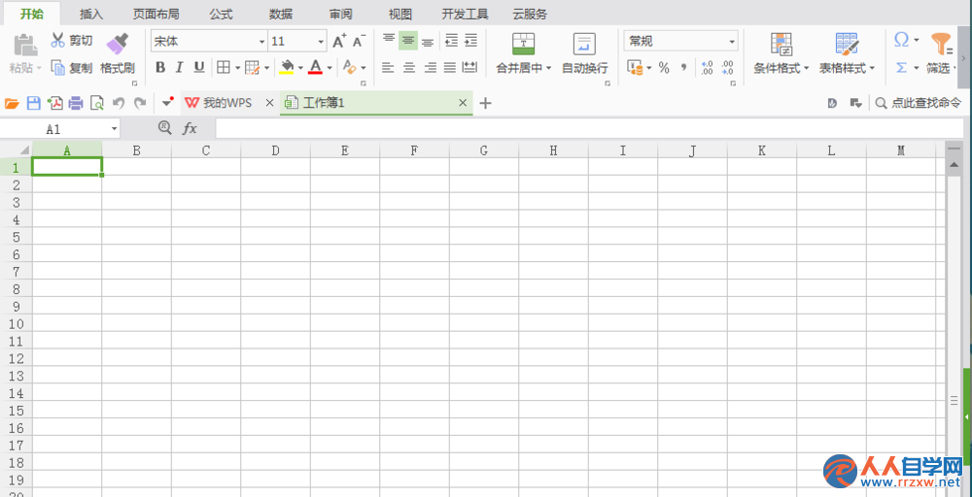Screen dimensions: 972x497
Task: Align text to bottom of cell
Action: 428,41
